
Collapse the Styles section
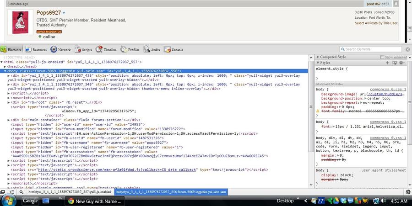[318, 63]
